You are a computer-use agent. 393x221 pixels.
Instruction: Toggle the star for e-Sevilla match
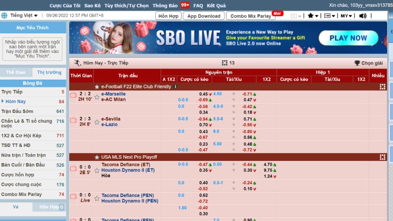pyautogui.click(x=97, y=122)
